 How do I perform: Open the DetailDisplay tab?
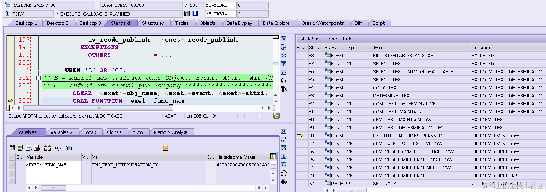tap(239, 23)
